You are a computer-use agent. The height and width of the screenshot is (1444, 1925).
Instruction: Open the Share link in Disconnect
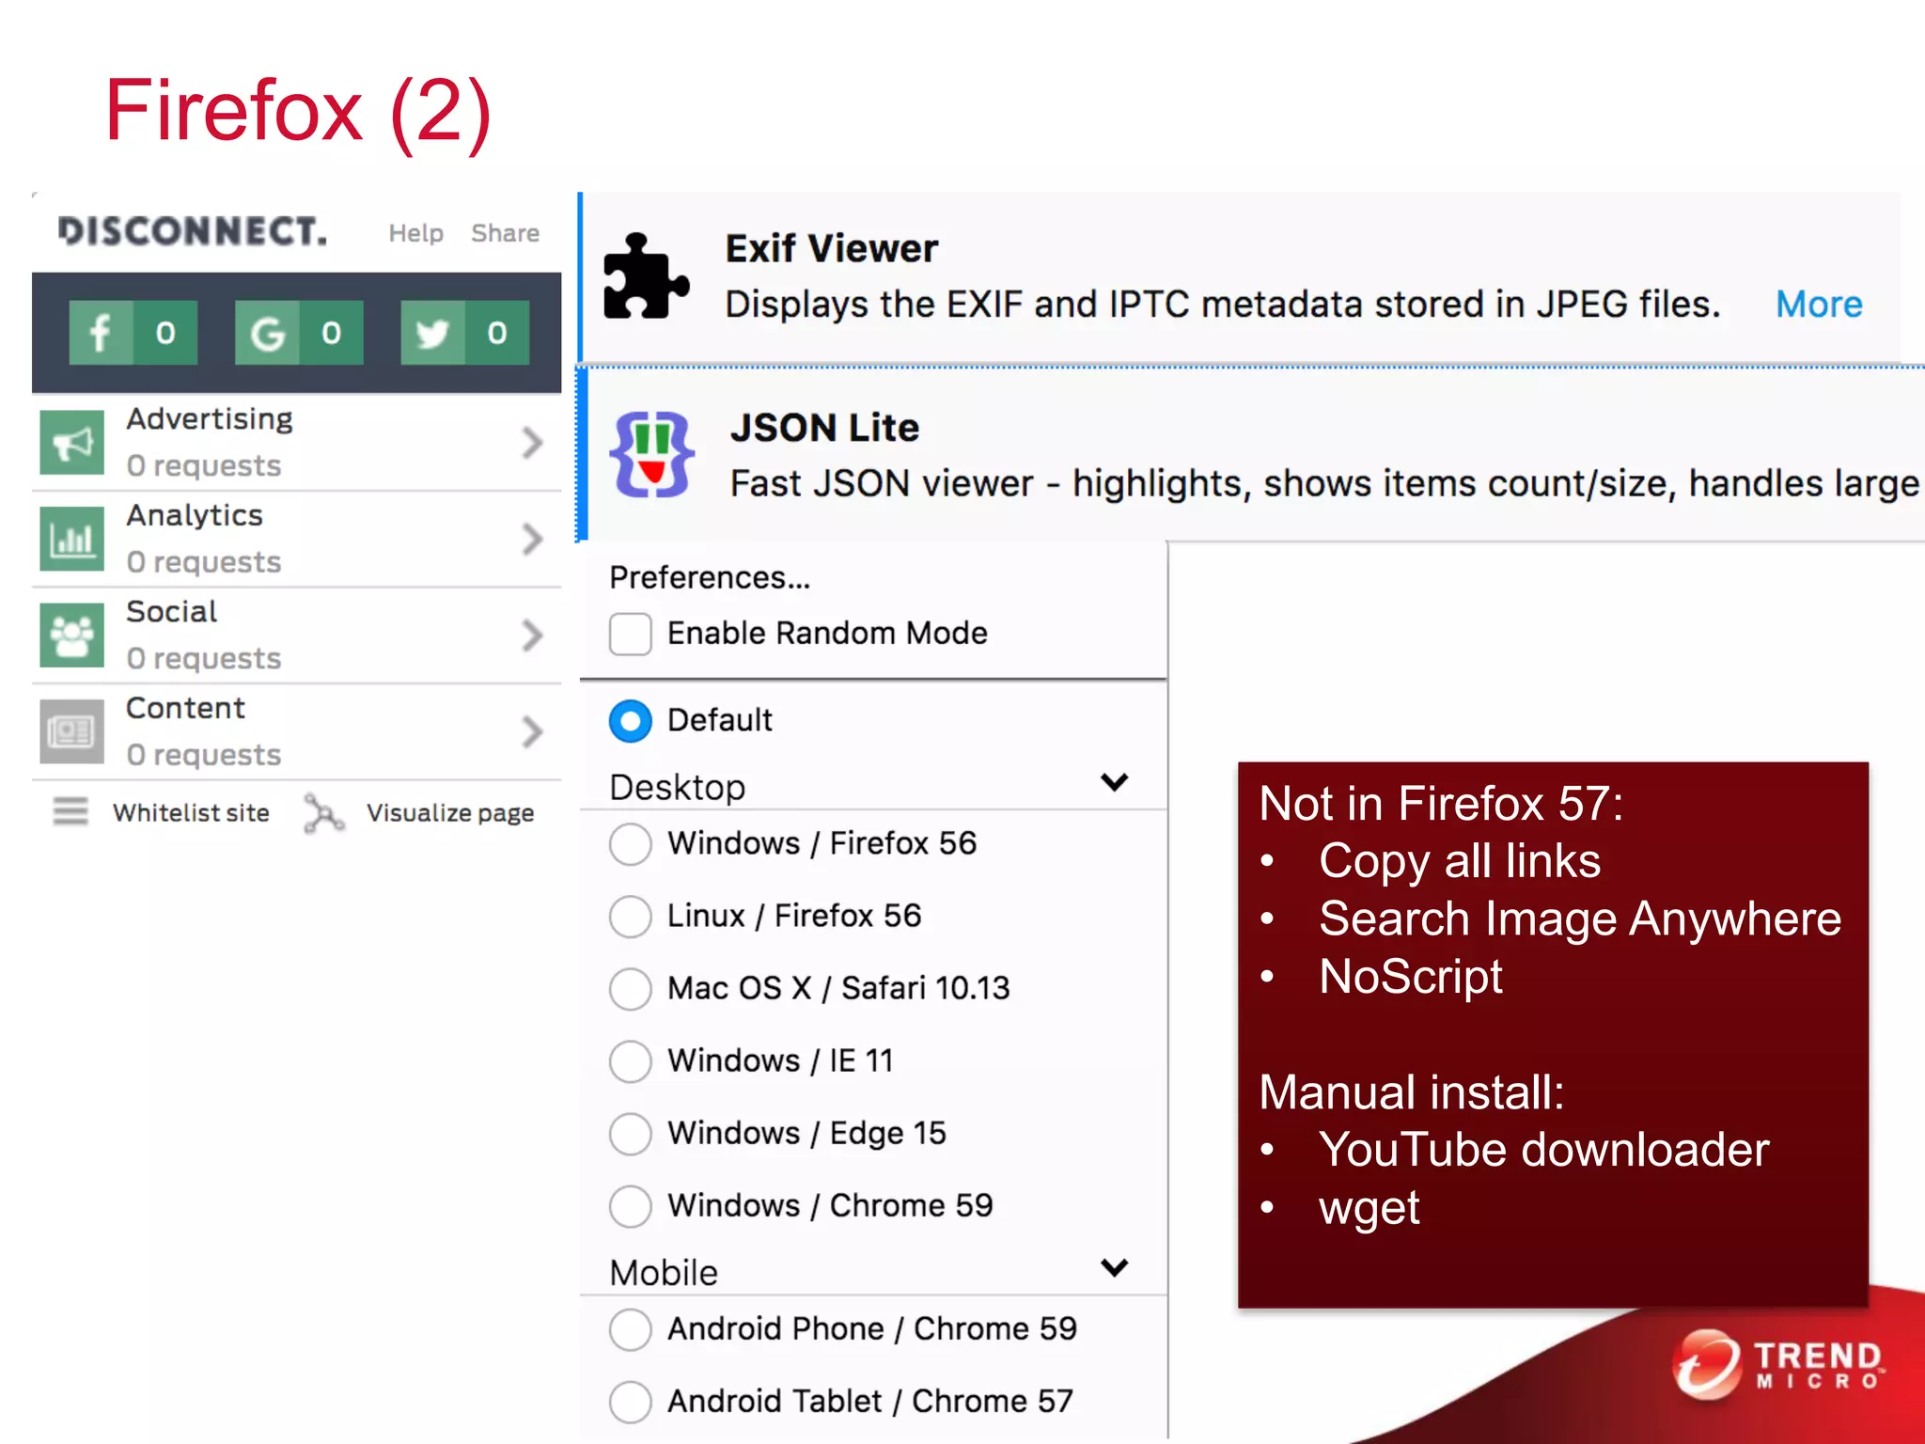coord(506,233)
